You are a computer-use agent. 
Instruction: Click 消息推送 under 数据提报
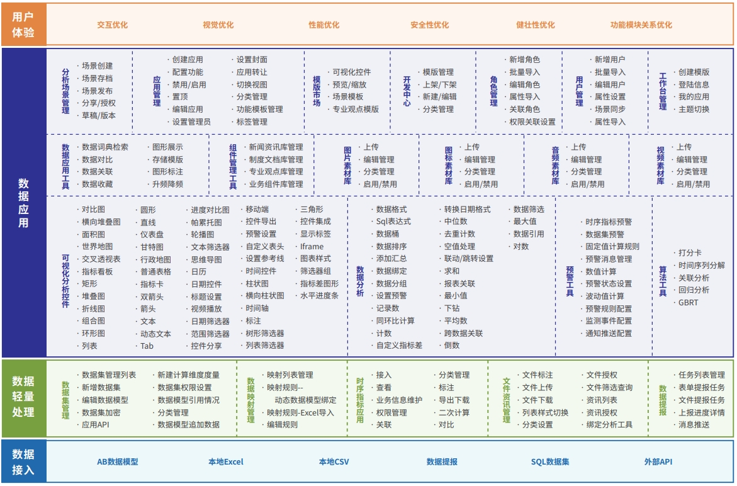694,424
